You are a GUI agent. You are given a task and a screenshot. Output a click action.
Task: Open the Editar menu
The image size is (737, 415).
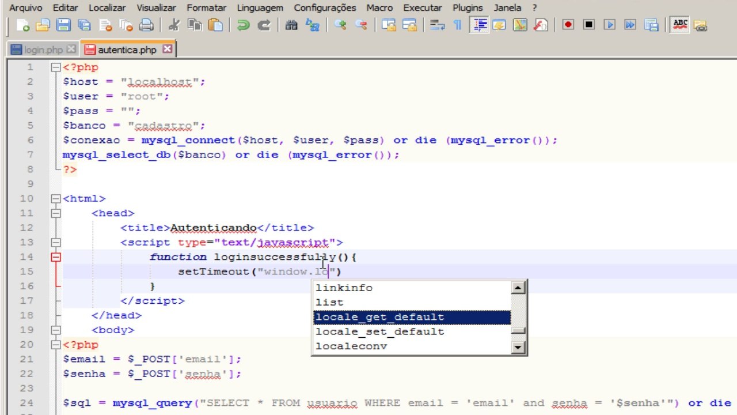[66, 8]
